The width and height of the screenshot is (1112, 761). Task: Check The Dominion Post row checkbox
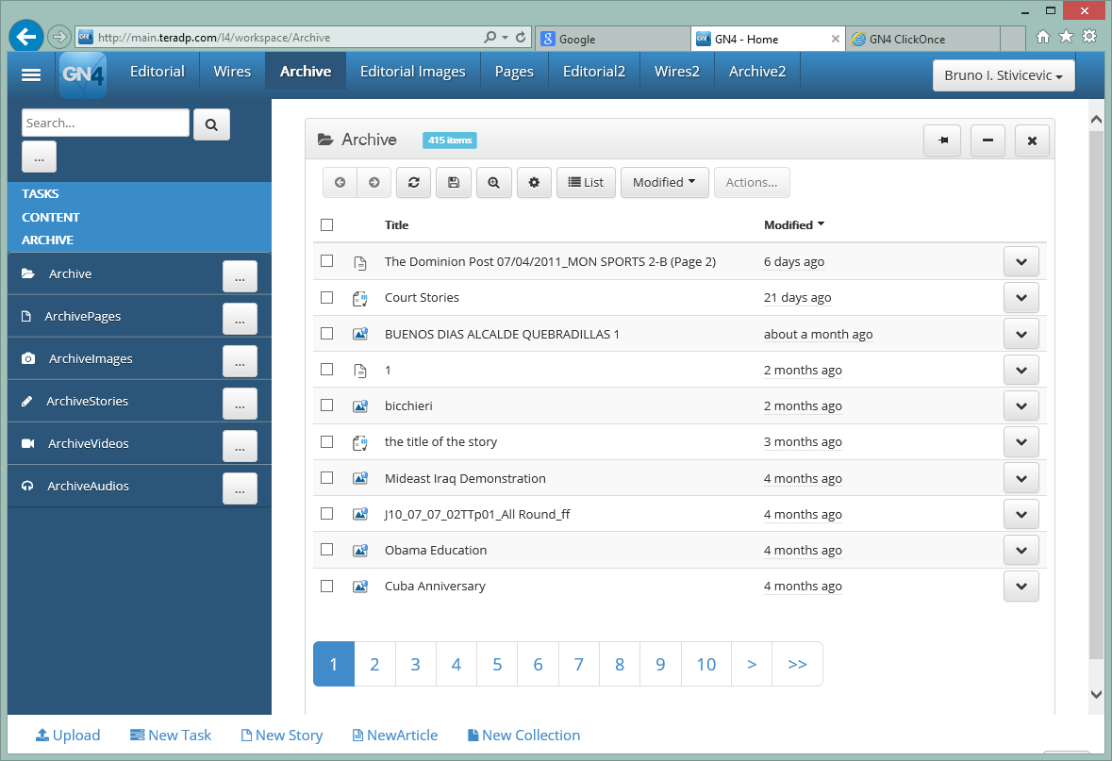pos(327,261)
